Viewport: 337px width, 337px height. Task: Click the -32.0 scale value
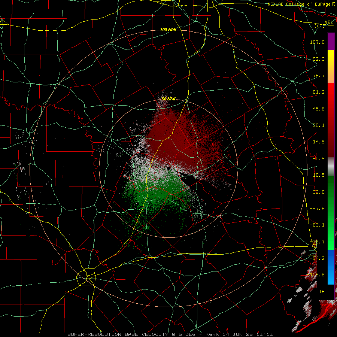[x=317, y=192]
